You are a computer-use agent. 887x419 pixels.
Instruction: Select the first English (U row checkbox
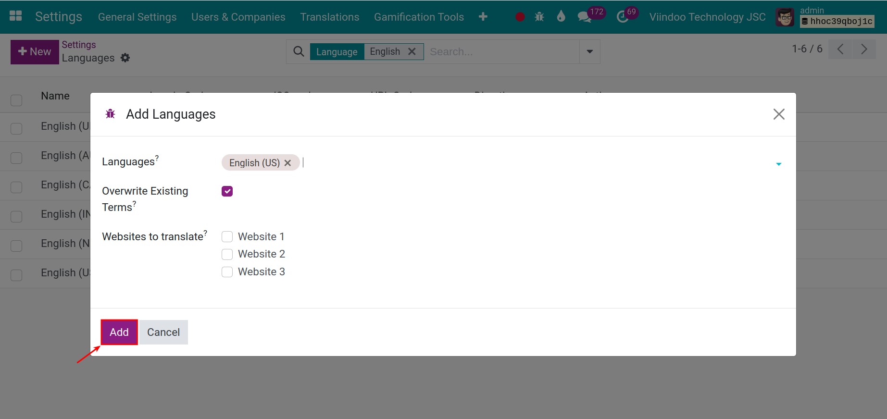[16, 128]
